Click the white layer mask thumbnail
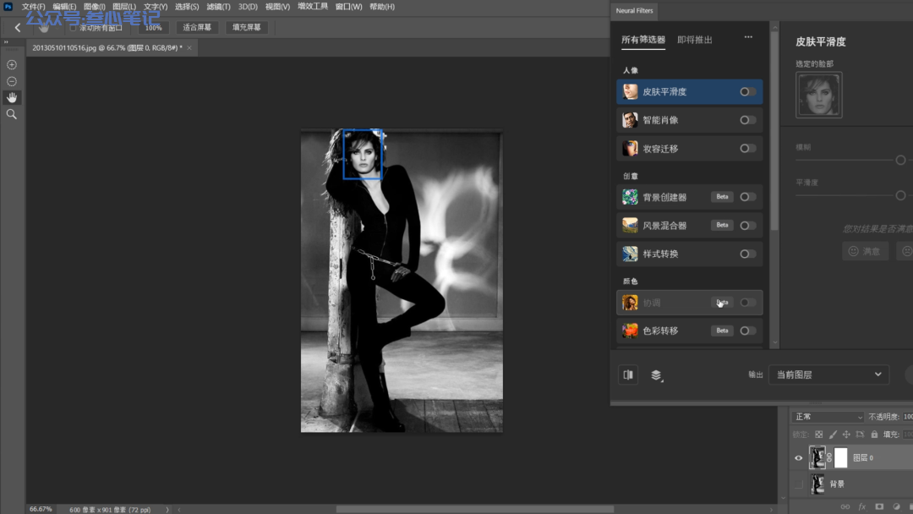This screenshot has width=913, height=514. click(841, 457)
